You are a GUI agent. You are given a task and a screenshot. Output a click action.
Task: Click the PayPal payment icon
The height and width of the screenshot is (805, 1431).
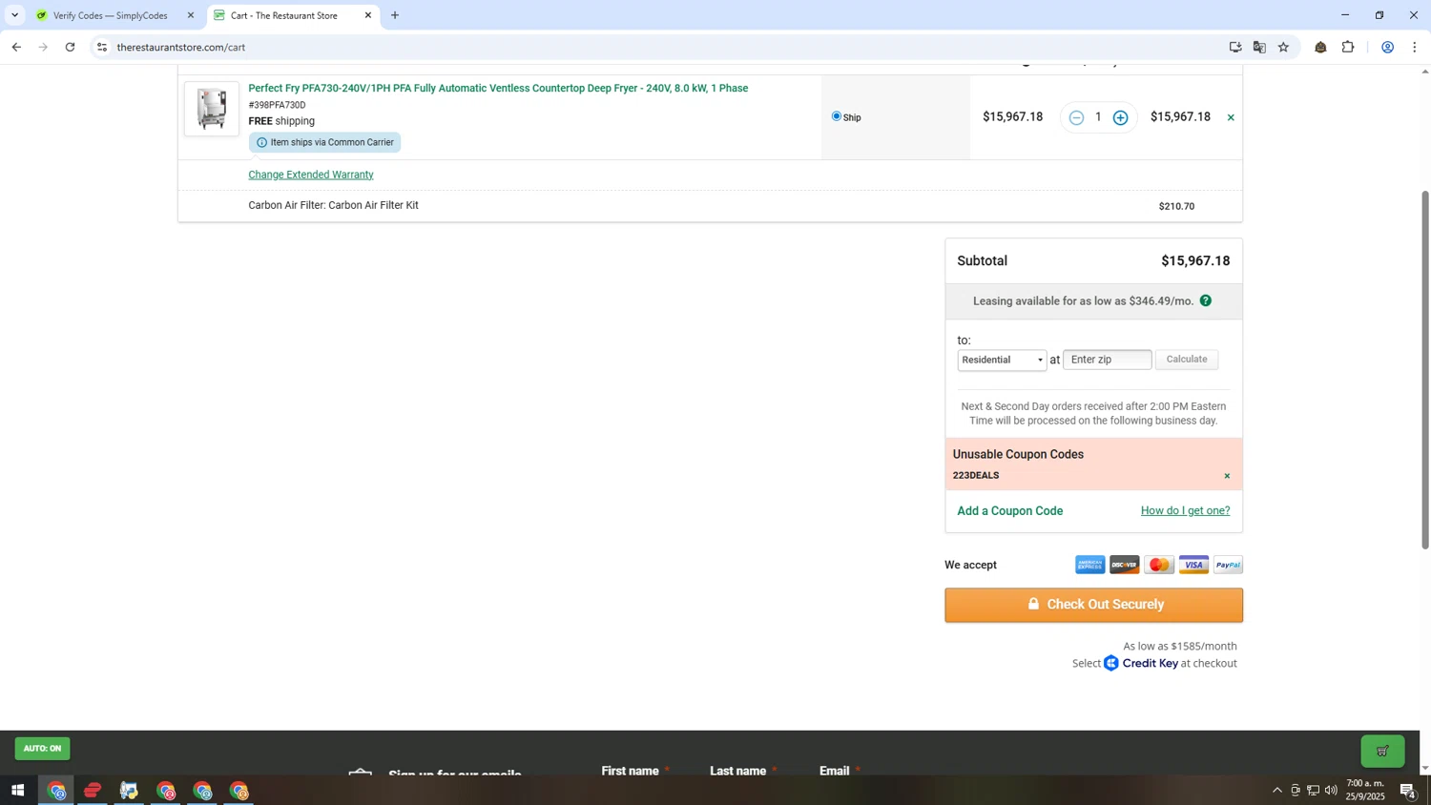pyautogui.click(x=1228, y=565)
